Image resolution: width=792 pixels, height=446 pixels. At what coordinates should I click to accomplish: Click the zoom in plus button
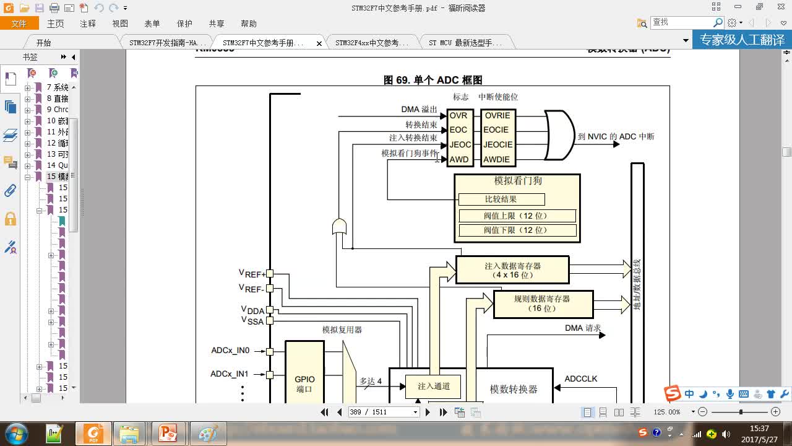(x=775, y=412)
